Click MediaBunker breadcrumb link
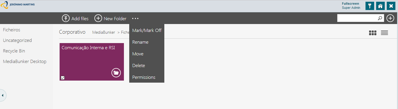Image resolution: width=398 pixels, height=109 pixels. [x=104, y=32]
